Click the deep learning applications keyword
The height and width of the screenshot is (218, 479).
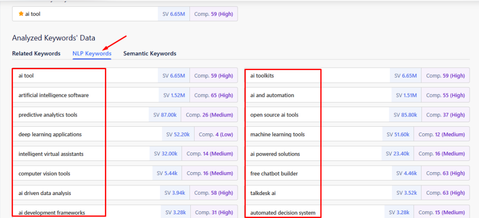point(50,134)
